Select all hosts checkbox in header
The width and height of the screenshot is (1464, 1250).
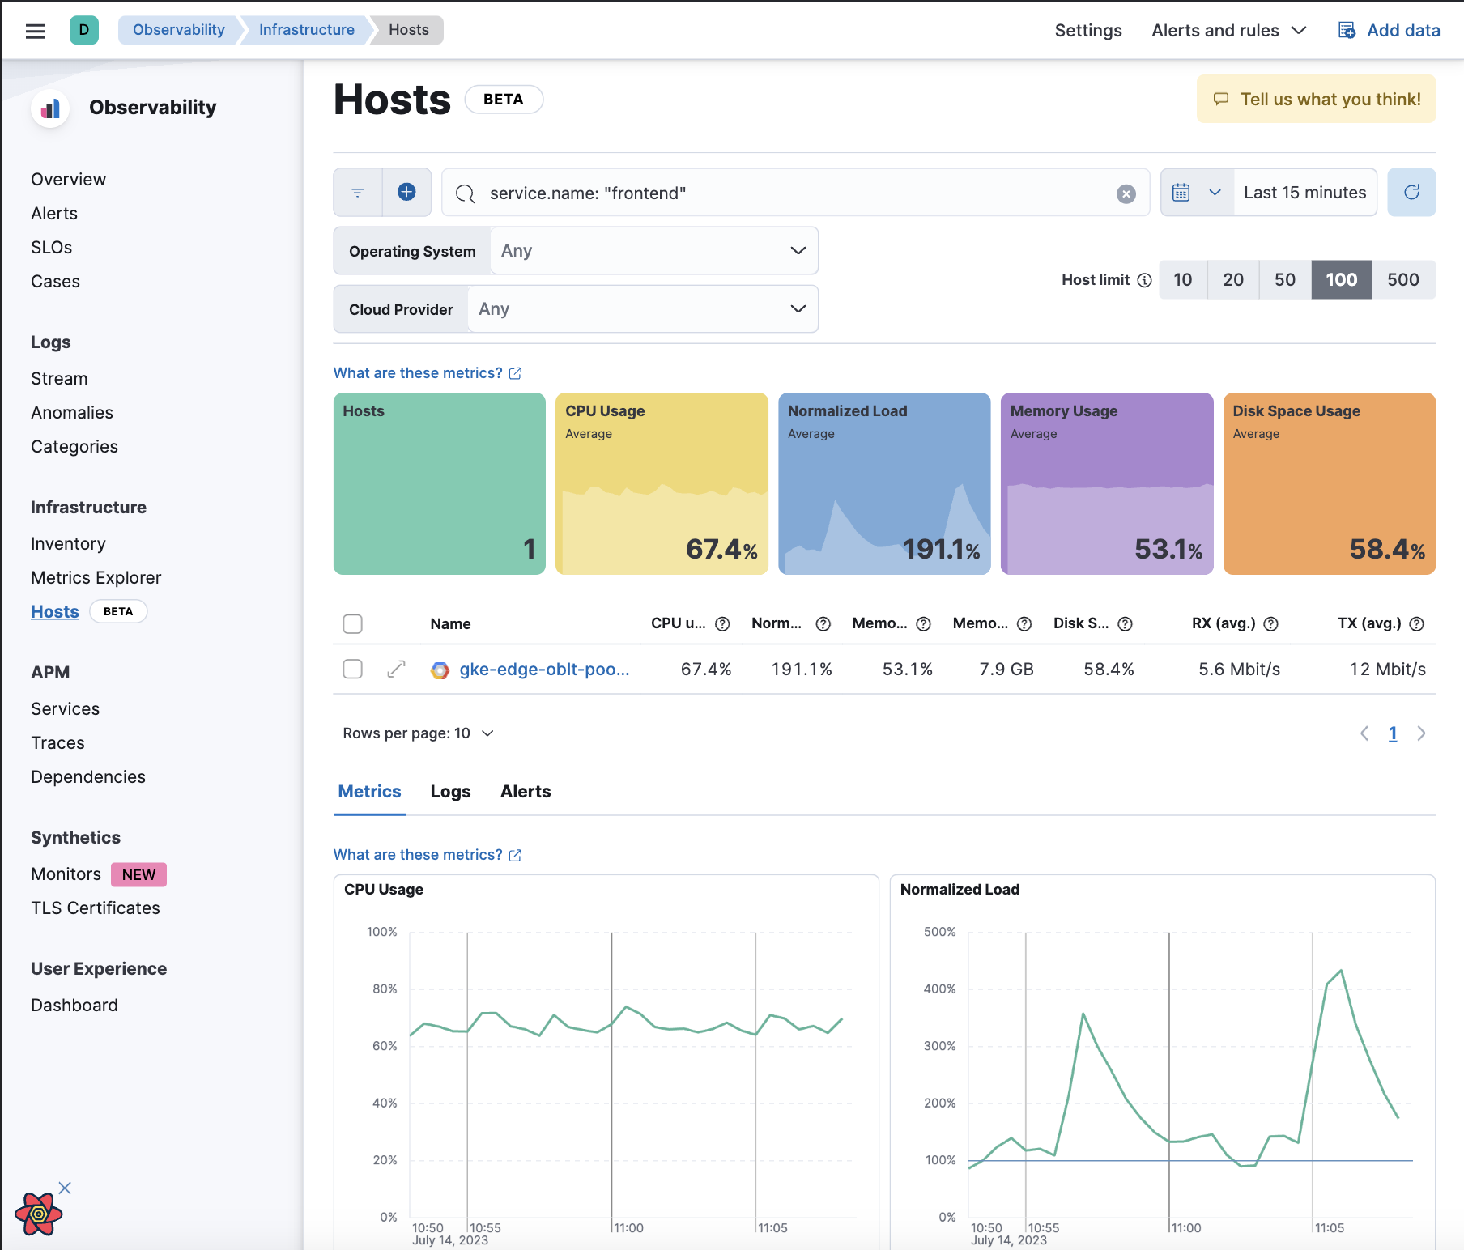click(352, 624)
